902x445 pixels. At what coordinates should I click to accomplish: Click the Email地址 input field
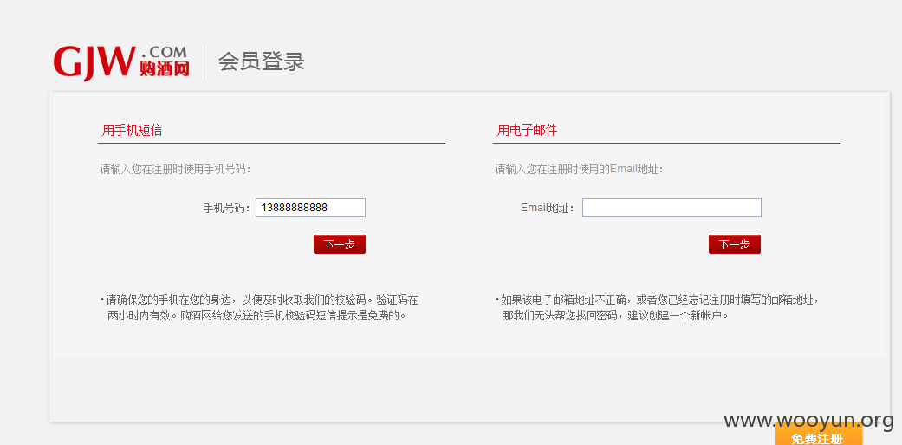click(672, 208)
